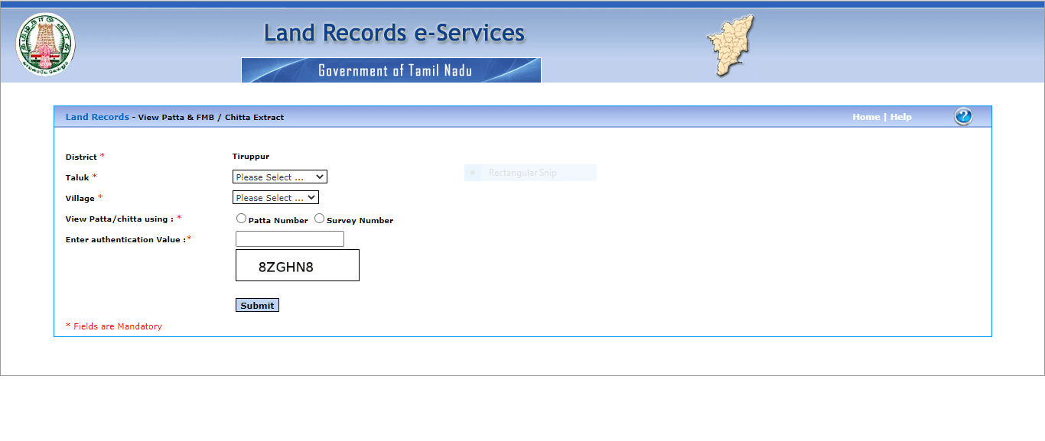The width and height of the screenshot is (1045, 441).
Task: Open the Home link
Action: click(865, 116)
